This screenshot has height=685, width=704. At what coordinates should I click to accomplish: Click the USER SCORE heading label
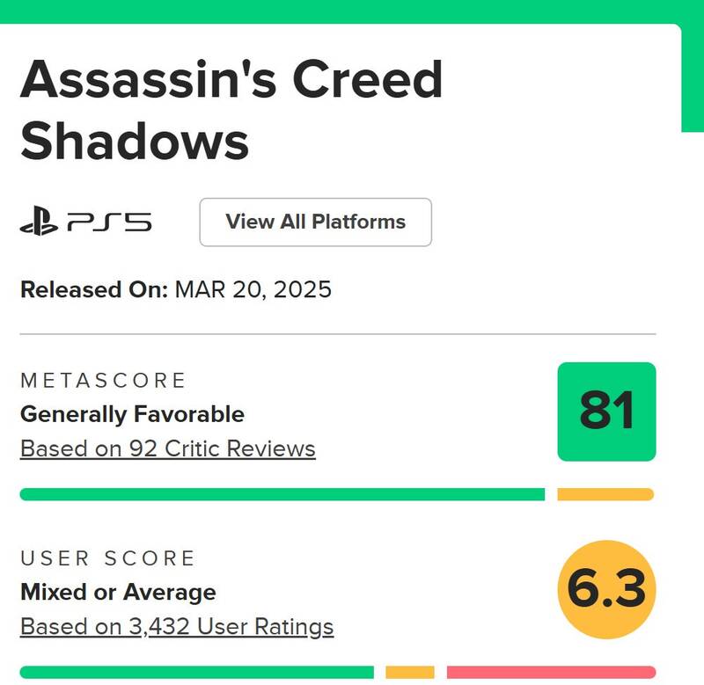pos(107,558)
